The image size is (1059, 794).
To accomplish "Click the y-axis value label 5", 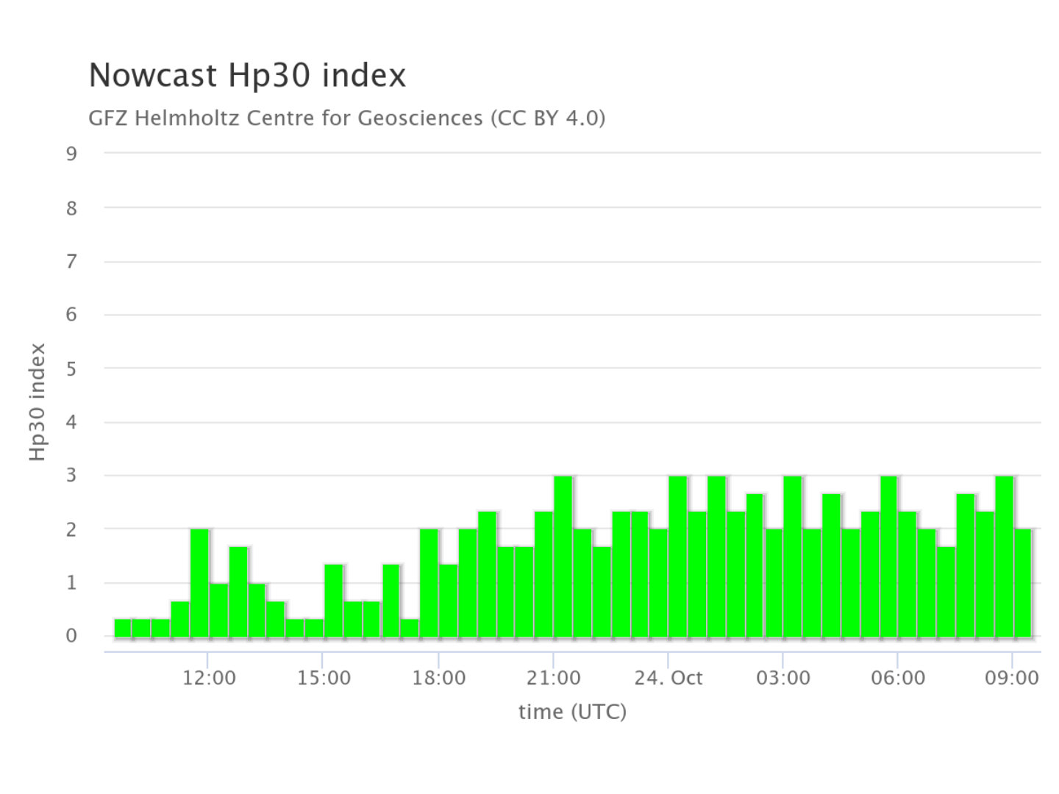I will point(71,369).
